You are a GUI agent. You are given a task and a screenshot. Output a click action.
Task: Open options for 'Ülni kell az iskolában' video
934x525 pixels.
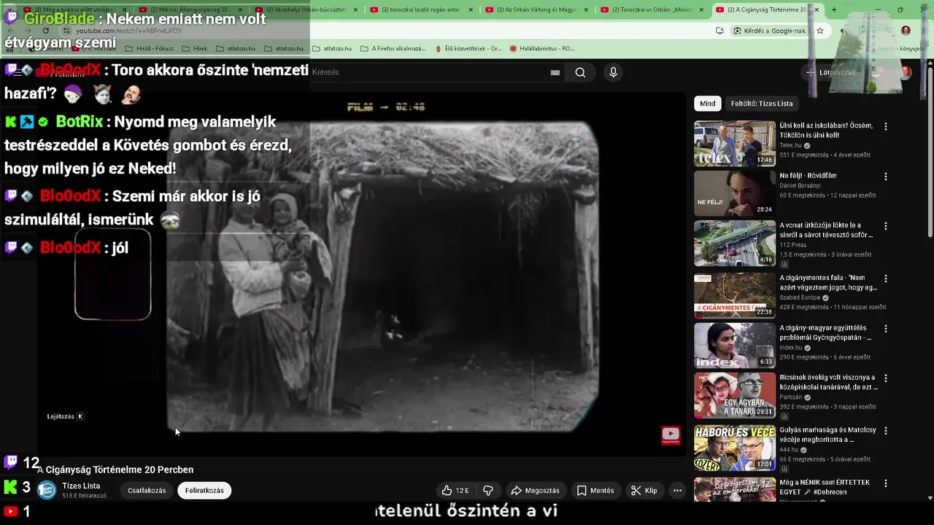pos(886,126)
